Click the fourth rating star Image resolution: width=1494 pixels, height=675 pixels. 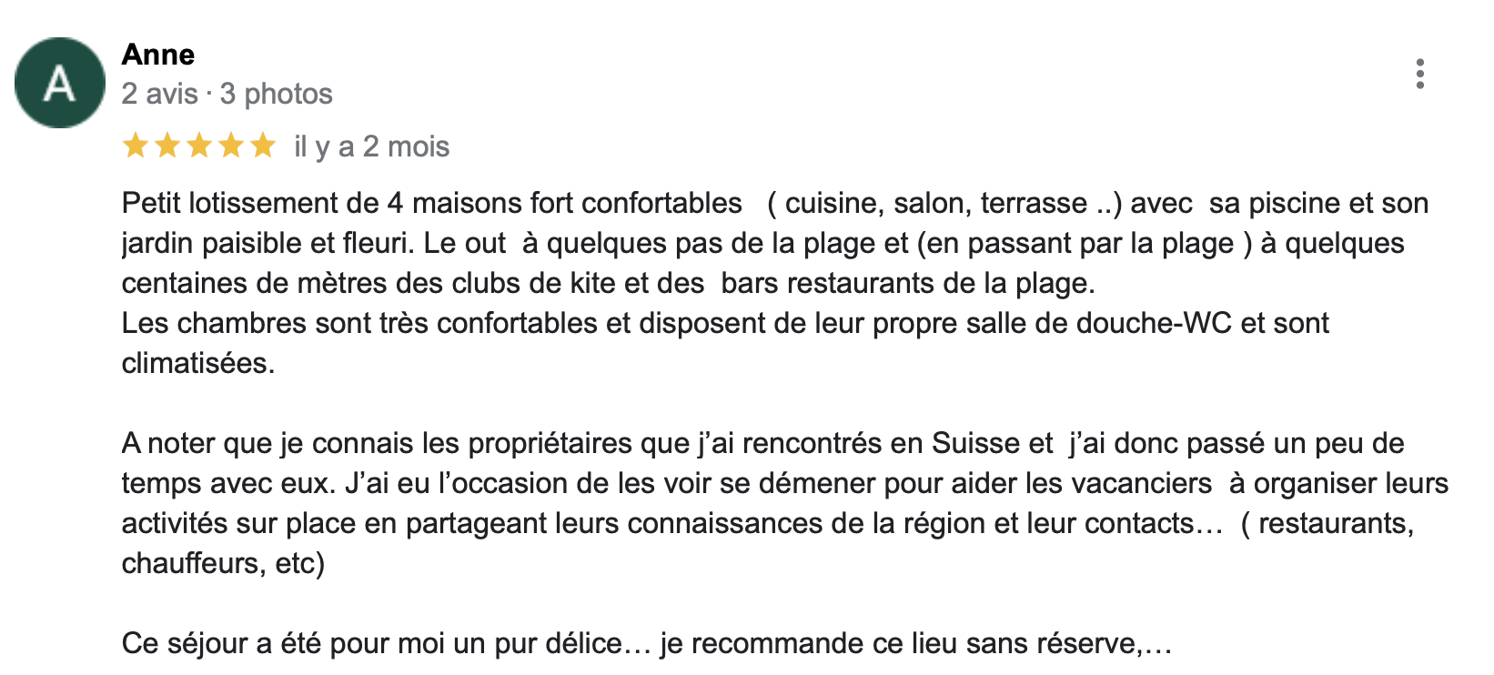click(231, 146)
